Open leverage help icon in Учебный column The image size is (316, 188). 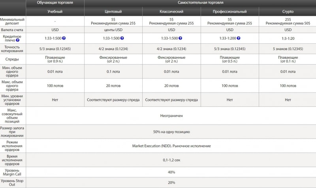pos(64,38)
